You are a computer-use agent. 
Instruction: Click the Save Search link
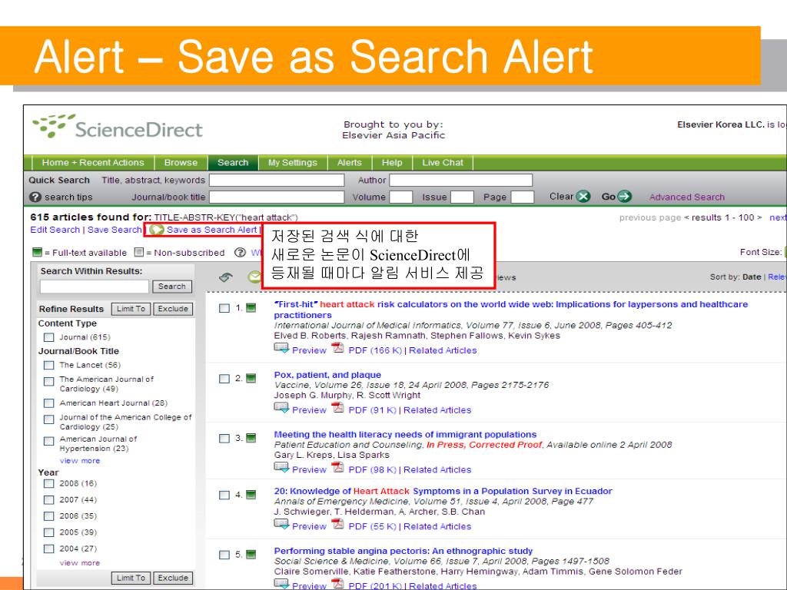115,230
